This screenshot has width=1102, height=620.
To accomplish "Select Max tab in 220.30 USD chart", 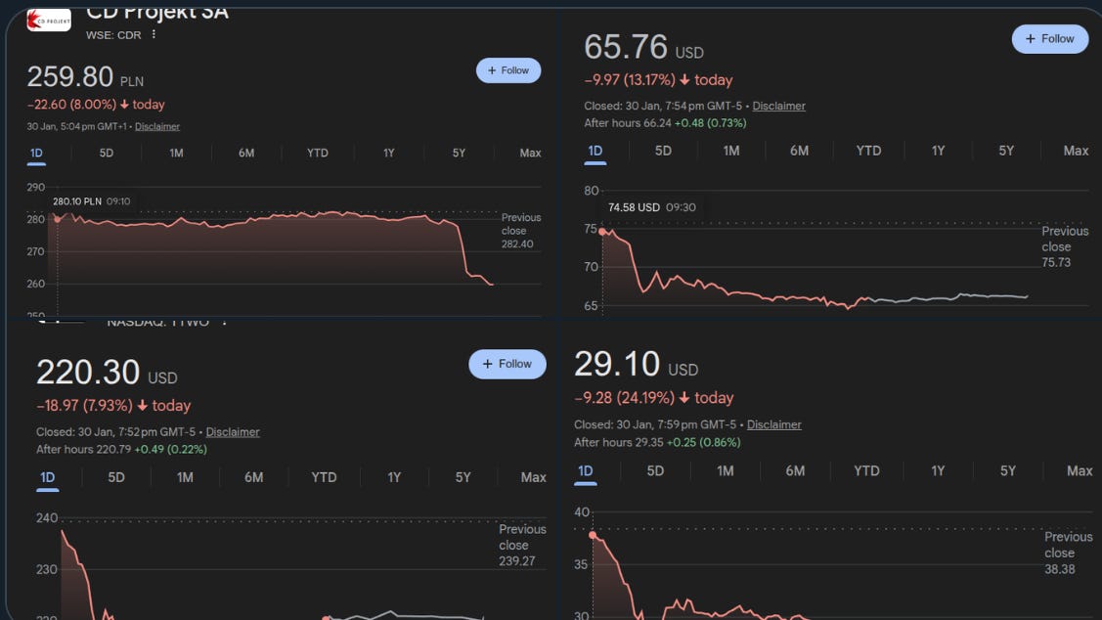I will pyautogui.click(x=534, y=478).
